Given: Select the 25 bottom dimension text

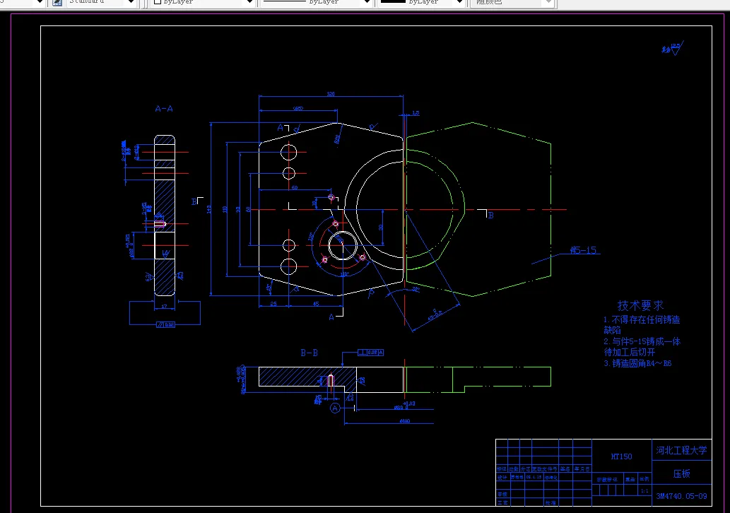Looking at the screenshot, I should pyautogui.click(x=273, y=304).
